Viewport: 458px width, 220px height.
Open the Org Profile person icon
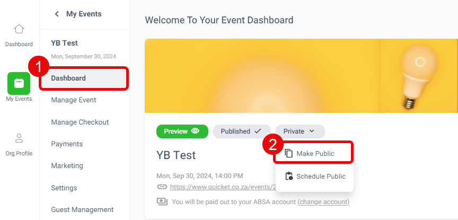click(19, 138)
